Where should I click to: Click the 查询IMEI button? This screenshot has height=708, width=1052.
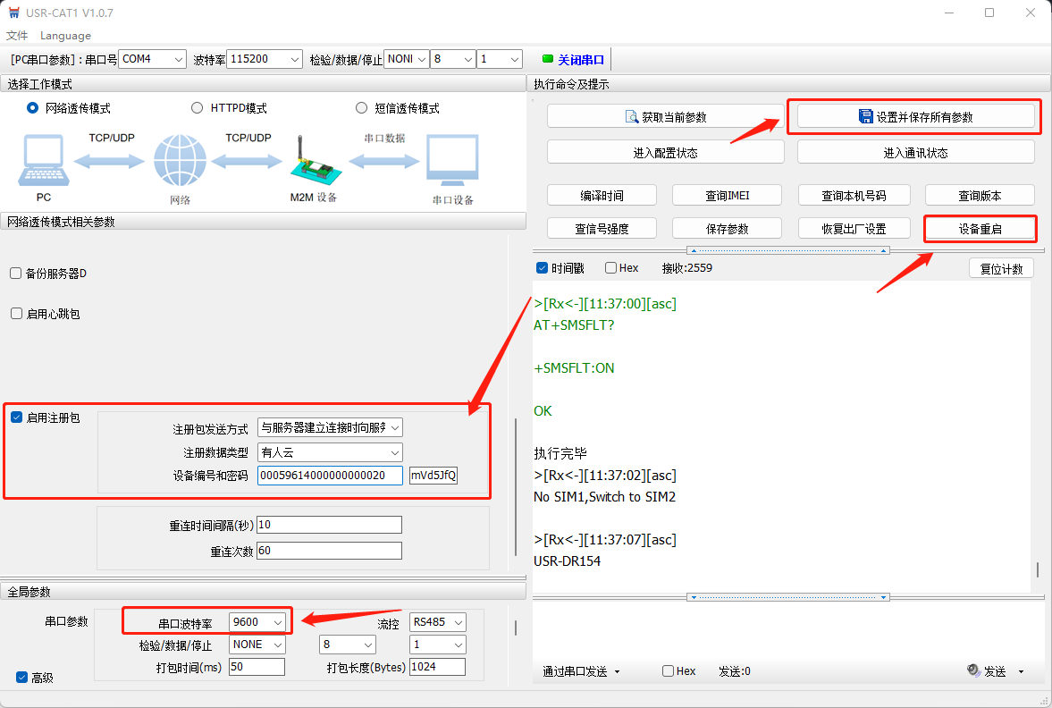(x=727, y=196)
